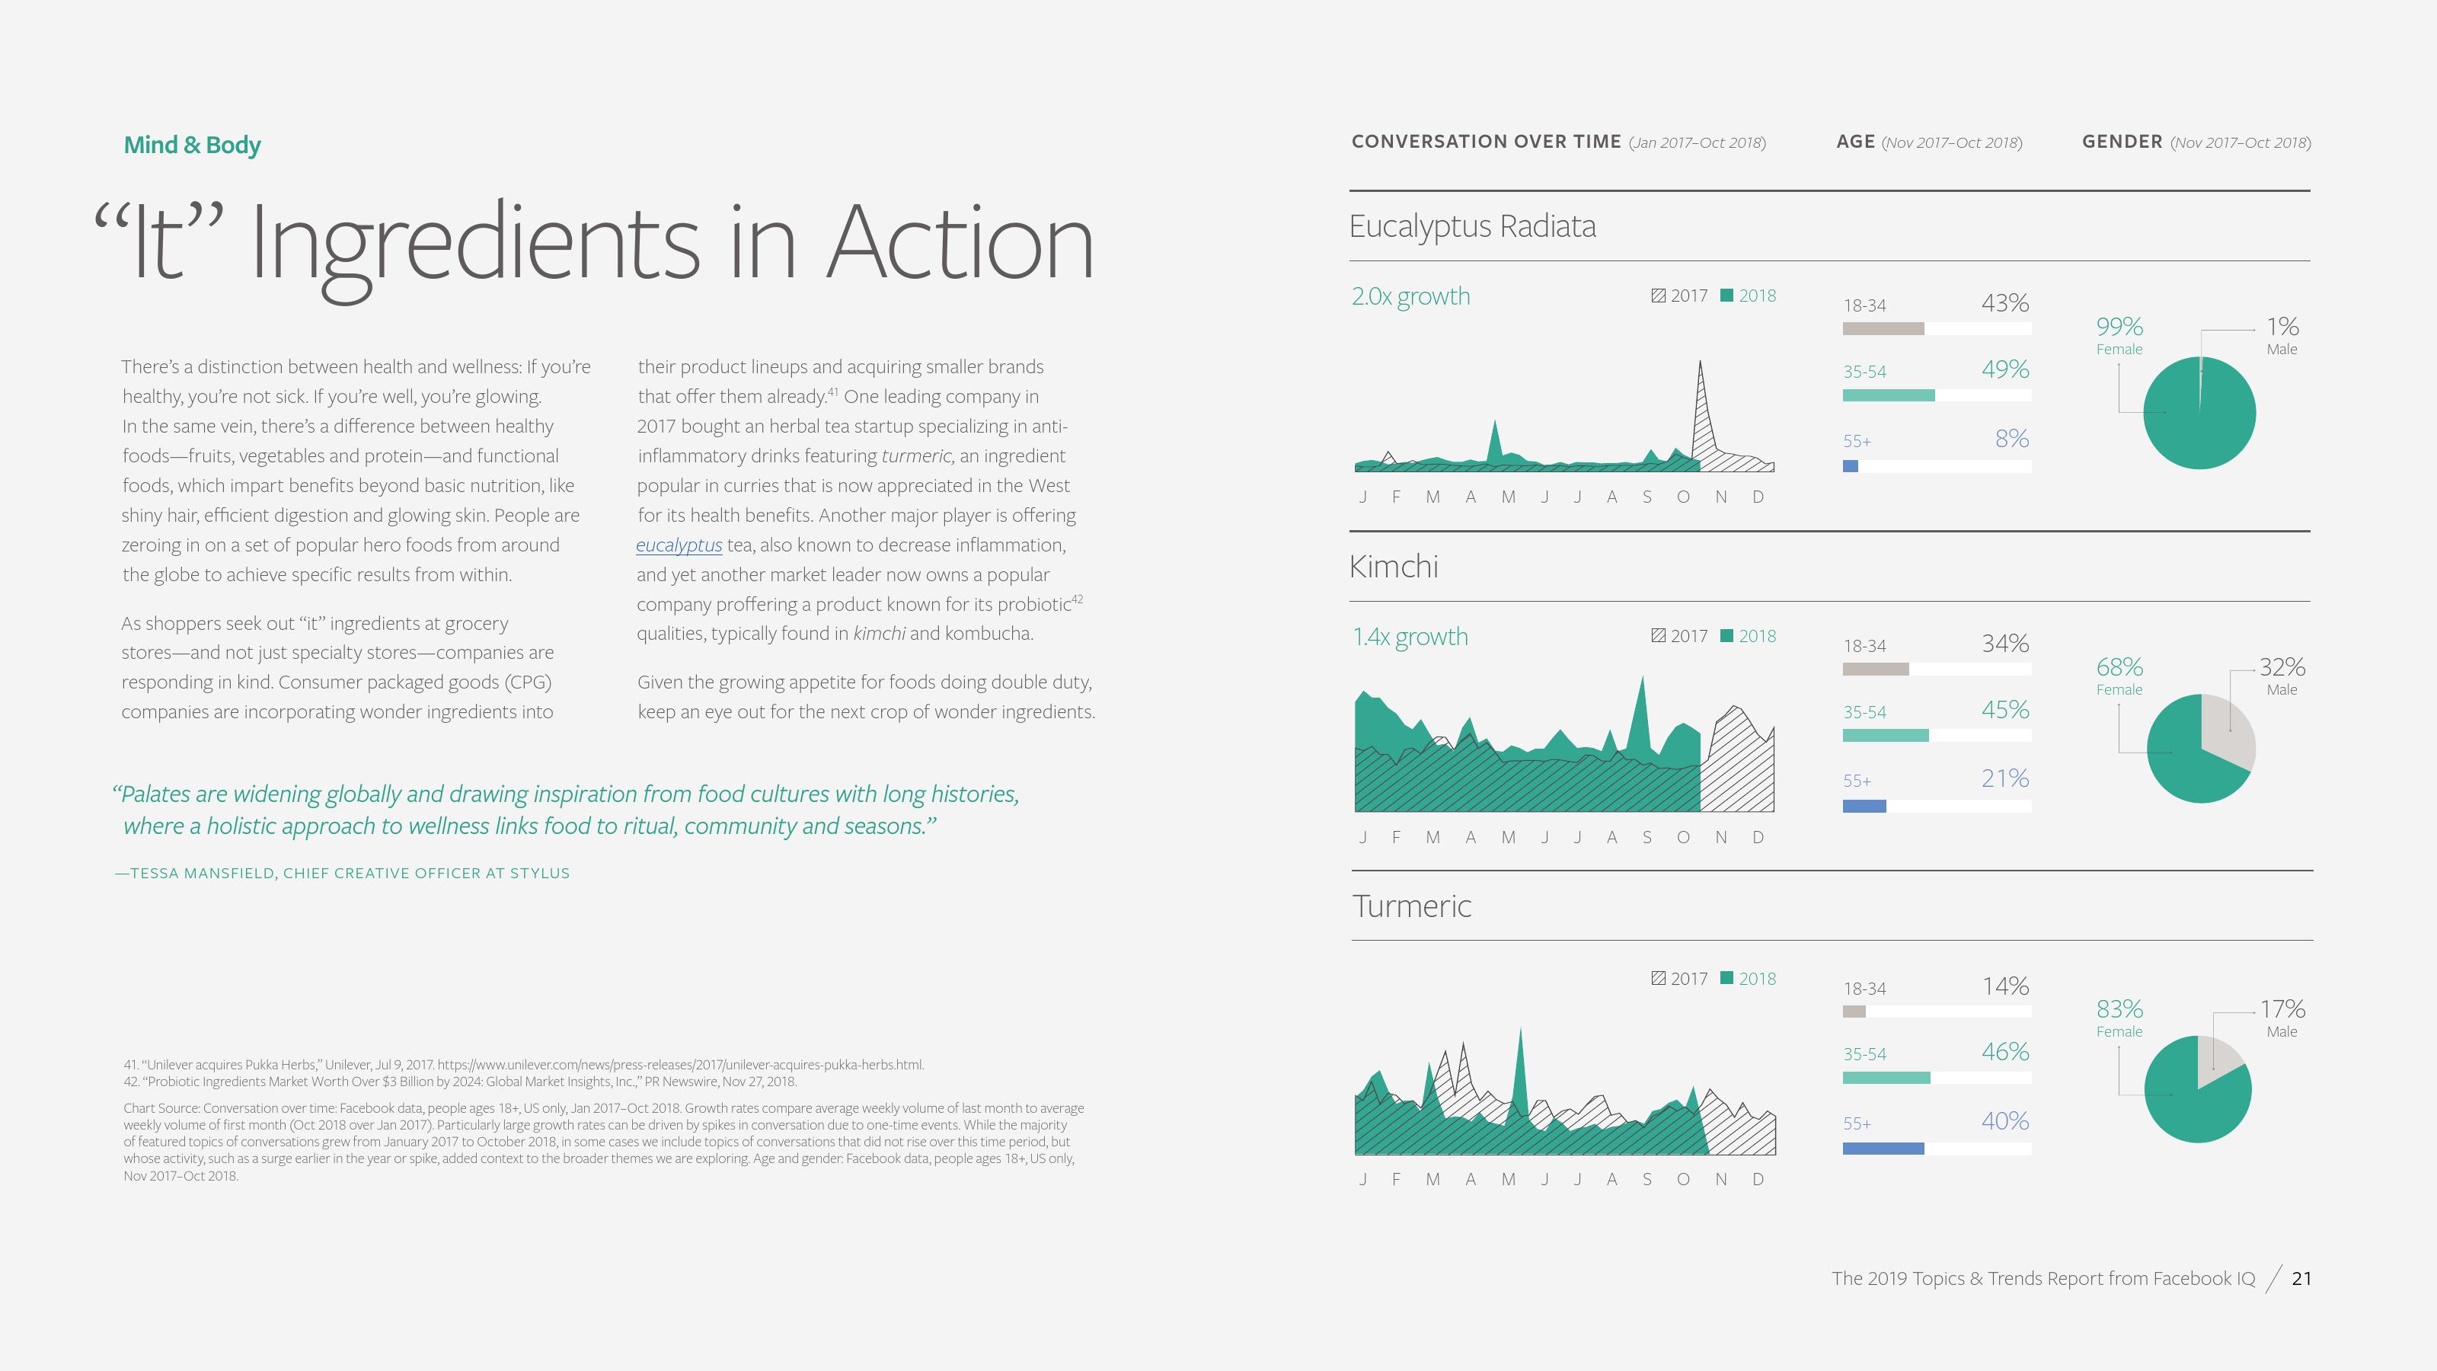This screenshot has height=1371, width=2437.
Task: Click the 2.0x growth label
Action: (1410, 296)
